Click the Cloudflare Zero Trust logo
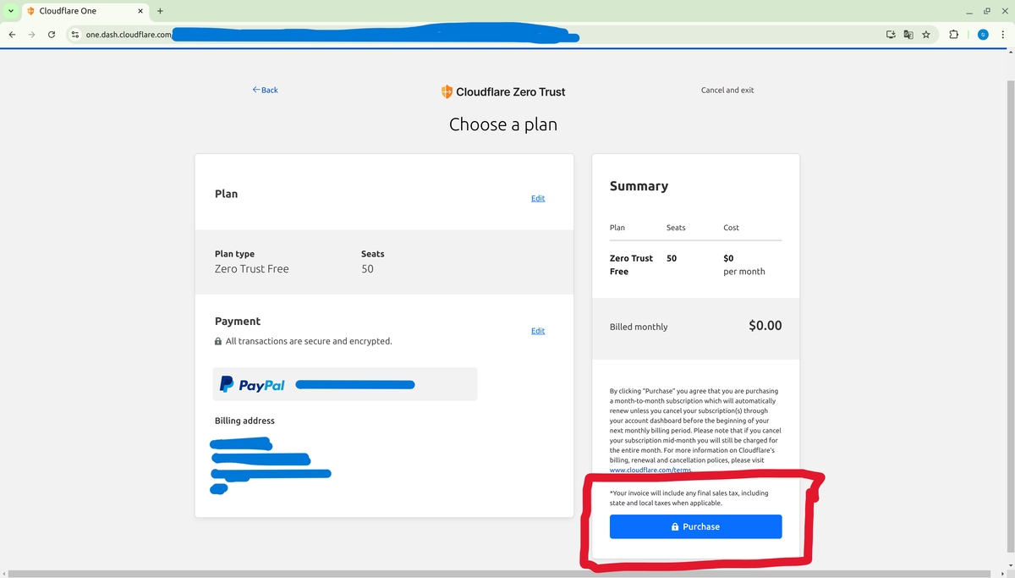The height and width of the screenshot is (578, 1015). (x=503, y=91)
